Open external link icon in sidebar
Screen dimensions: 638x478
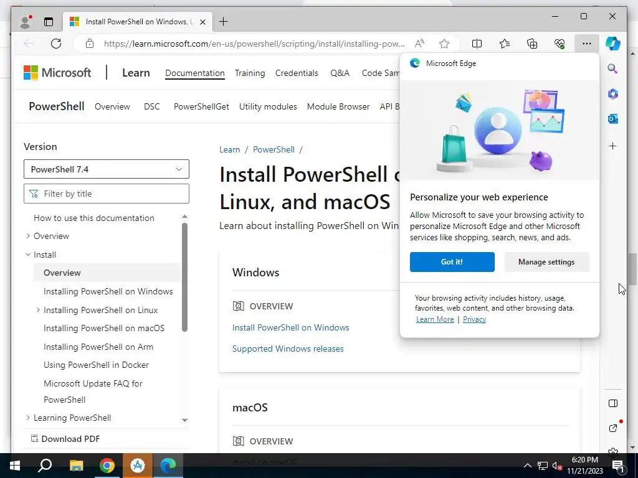click(613, 428)
